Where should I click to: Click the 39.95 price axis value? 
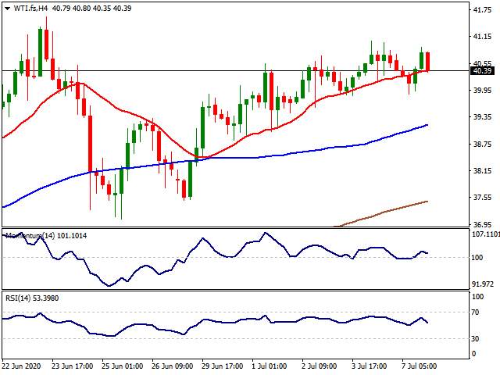482,91
